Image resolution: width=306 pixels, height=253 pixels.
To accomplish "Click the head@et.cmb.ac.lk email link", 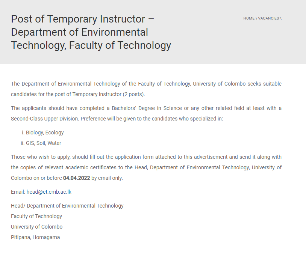I will point(49,192).
